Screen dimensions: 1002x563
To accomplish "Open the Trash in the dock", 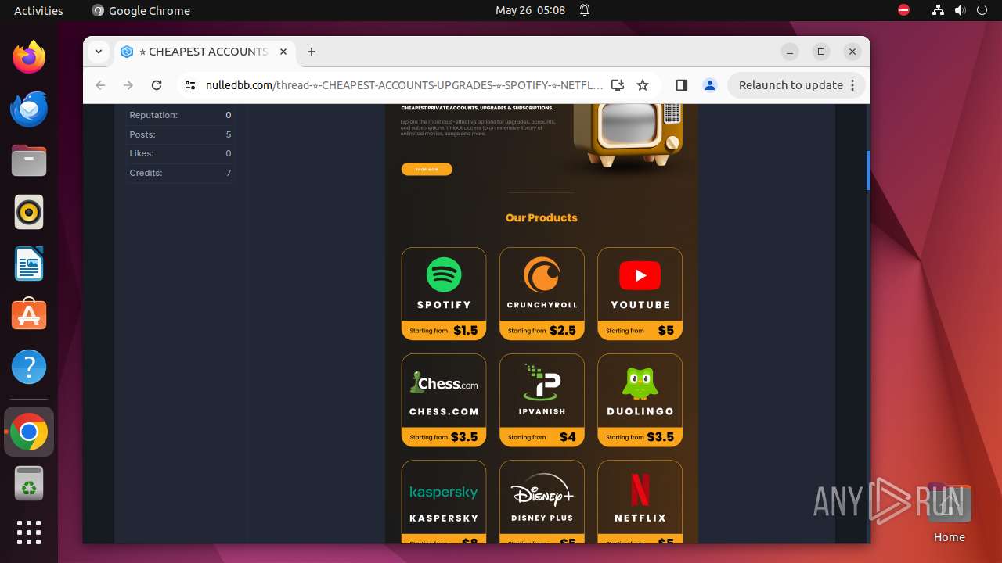I will click(x=29, y=483).
